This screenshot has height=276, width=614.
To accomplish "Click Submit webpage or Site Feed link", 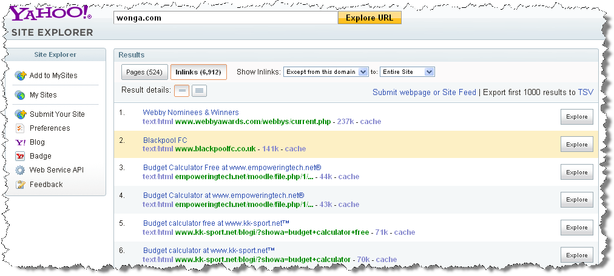I will (424, 93).
